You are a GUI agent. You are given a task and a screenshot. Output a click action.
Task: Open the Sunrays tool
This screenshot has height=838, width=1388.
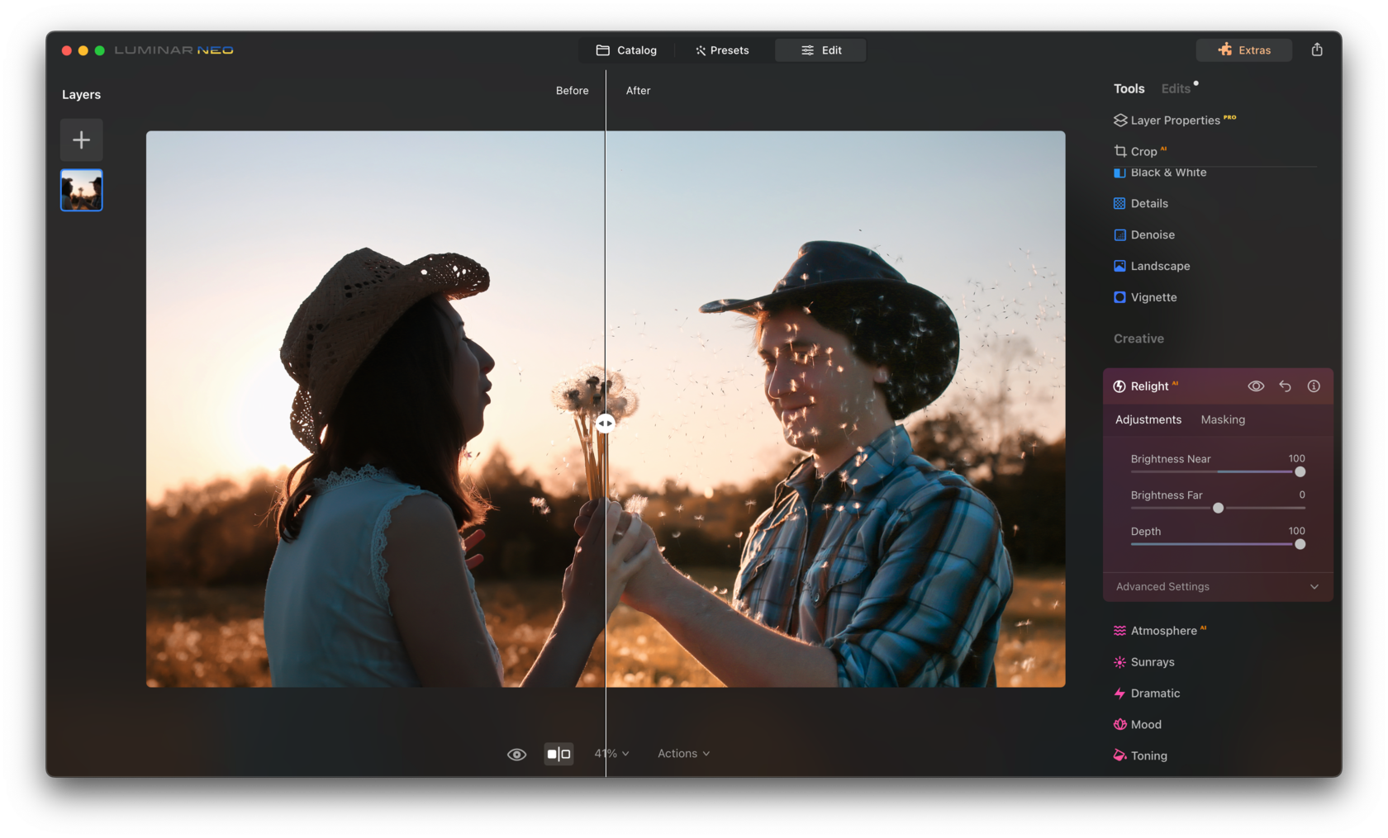coord(1153,661)
